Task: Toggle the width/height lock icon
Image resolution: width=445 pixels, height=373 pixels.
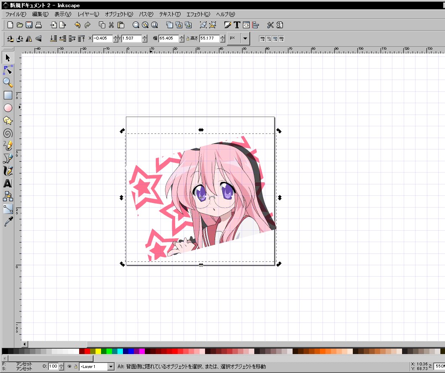Action: tap(188, 38)
